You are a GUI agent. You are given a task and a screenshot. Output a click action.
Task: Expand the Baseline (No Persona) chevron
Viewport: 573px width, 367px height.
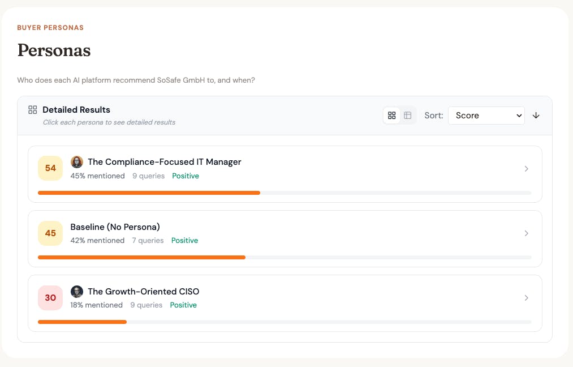(x=526, y=233)
